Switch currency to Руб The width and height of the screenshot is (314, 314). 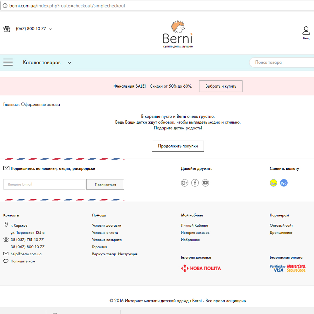tap(284, 183)
